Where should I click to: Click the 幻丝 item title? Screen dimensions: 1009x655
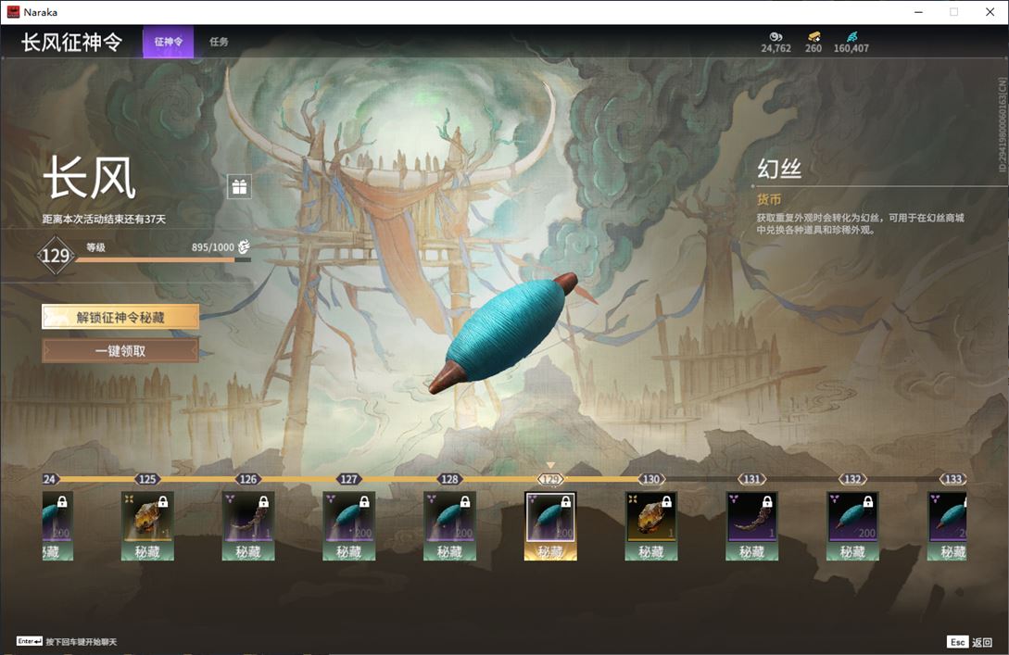[779, 169]
